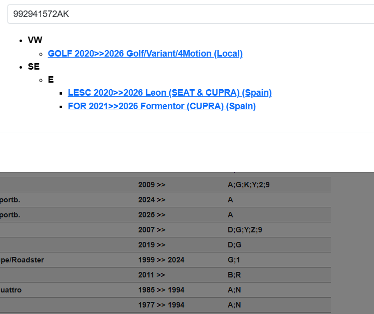The image size is (374, 314).
Task: Click the part number search field
Action: coord(190,14)
